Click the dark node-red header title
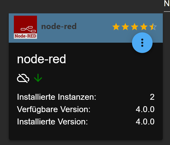The image size is (170, 145). coord(59,26)
